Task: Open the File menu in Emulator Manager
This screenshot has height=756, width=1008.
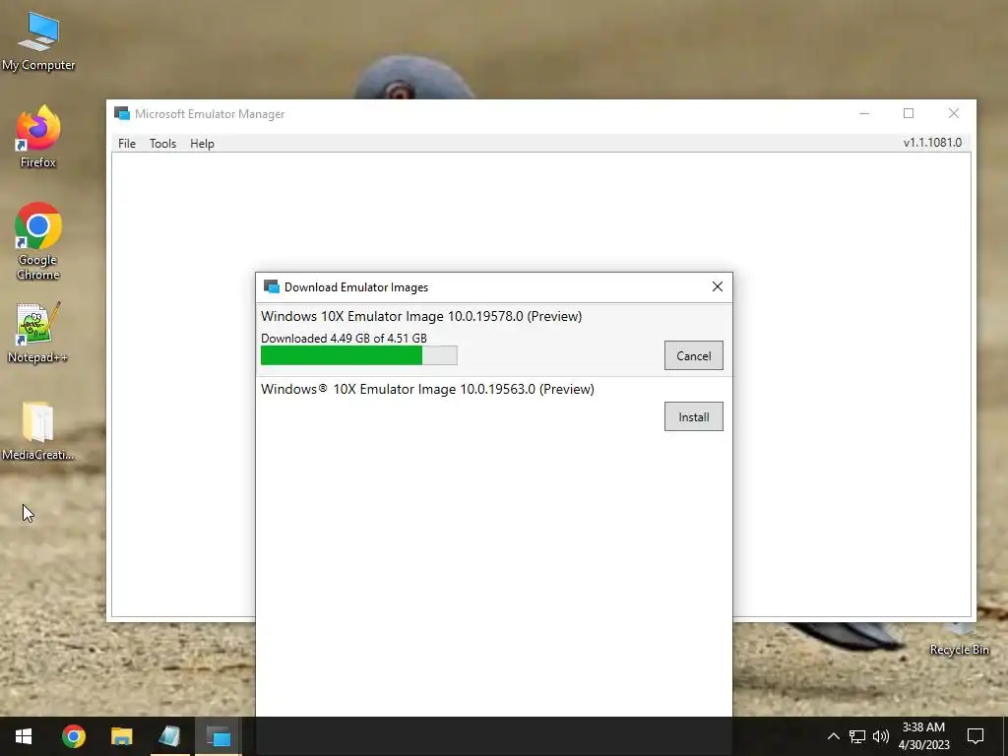Action: click(127, 144)
